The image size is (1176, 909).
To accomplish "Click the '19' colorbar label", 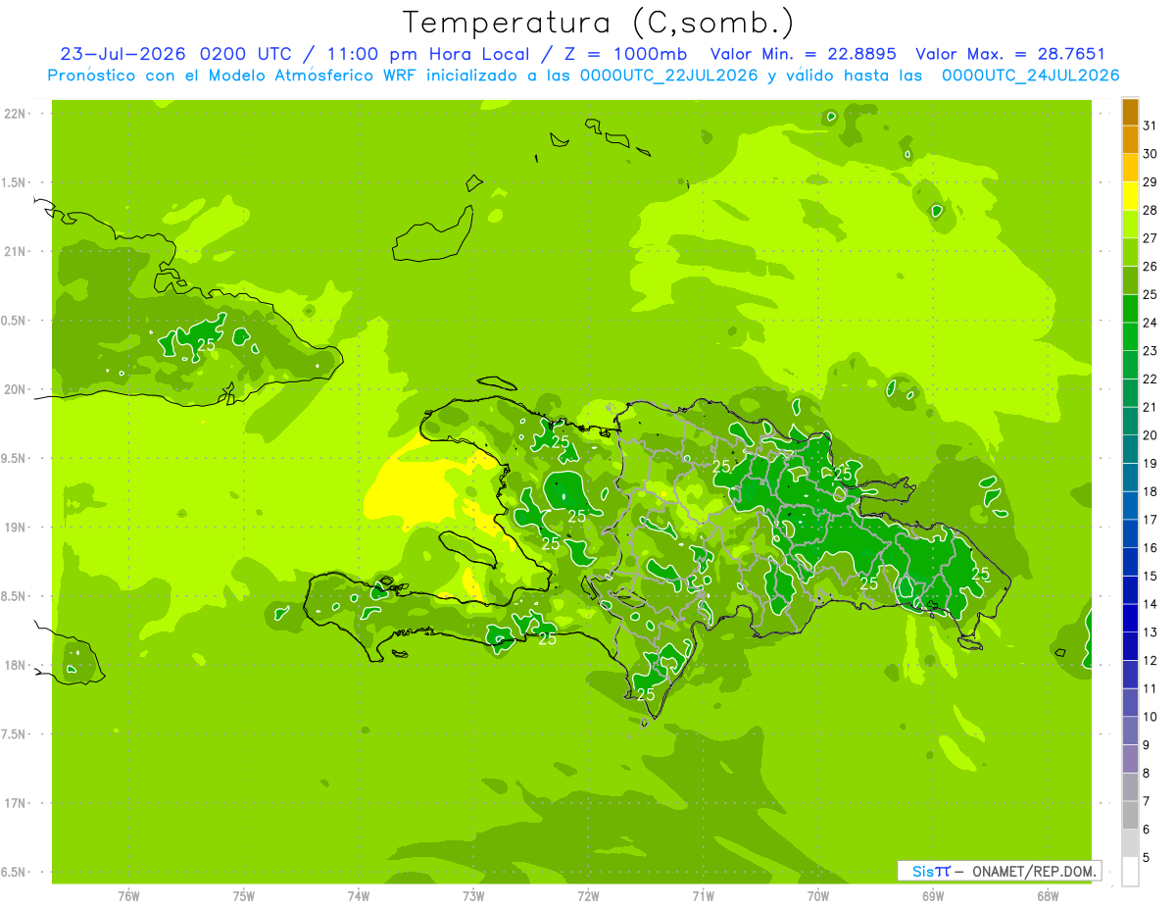I will click(1151, 463).
